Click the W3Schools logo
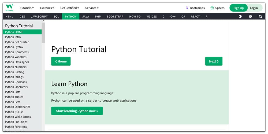 click(x=9, y=8)
